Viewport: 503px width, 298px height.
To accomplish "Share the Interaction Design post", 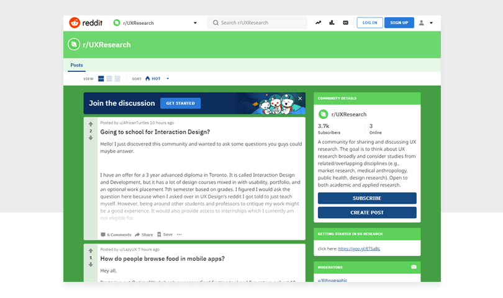I will tap(144, 235).
